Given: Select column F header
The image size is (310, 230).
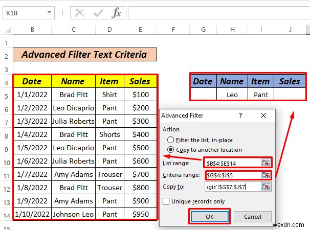Looking at the screenshot, I should point(173,30).
